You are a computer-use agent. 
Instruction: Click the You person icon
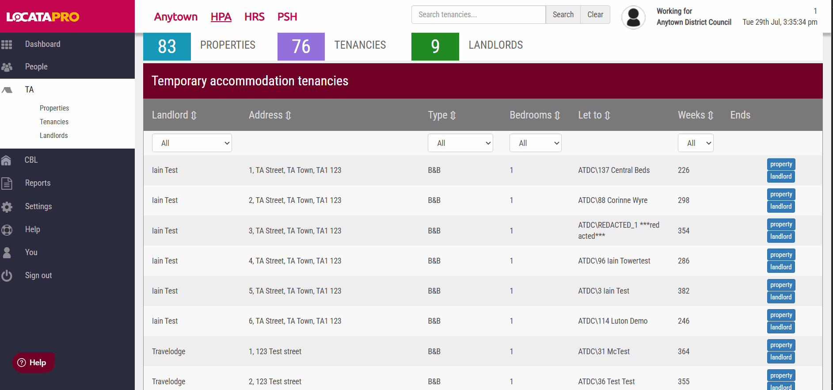(7, 252)
